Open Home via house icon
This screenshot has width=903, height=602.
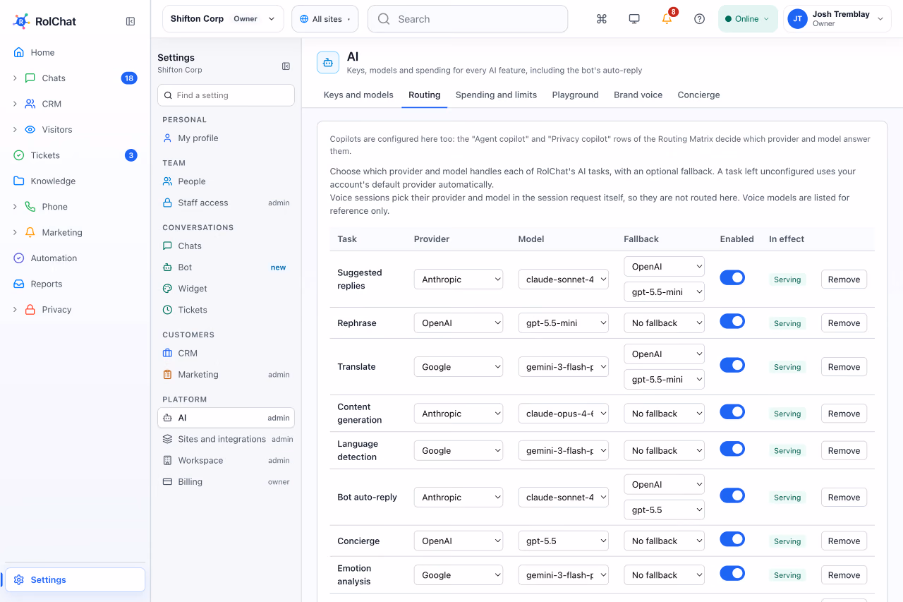pos(19,52)
